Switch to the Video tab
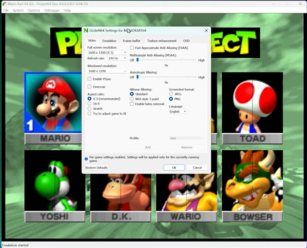 pyautogui.click(x=92, y=40)
